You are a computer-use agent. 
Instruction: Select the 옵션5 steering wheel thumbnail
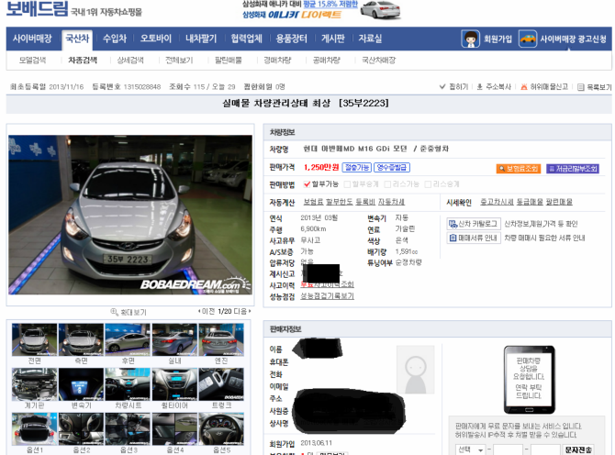(221, 428)
